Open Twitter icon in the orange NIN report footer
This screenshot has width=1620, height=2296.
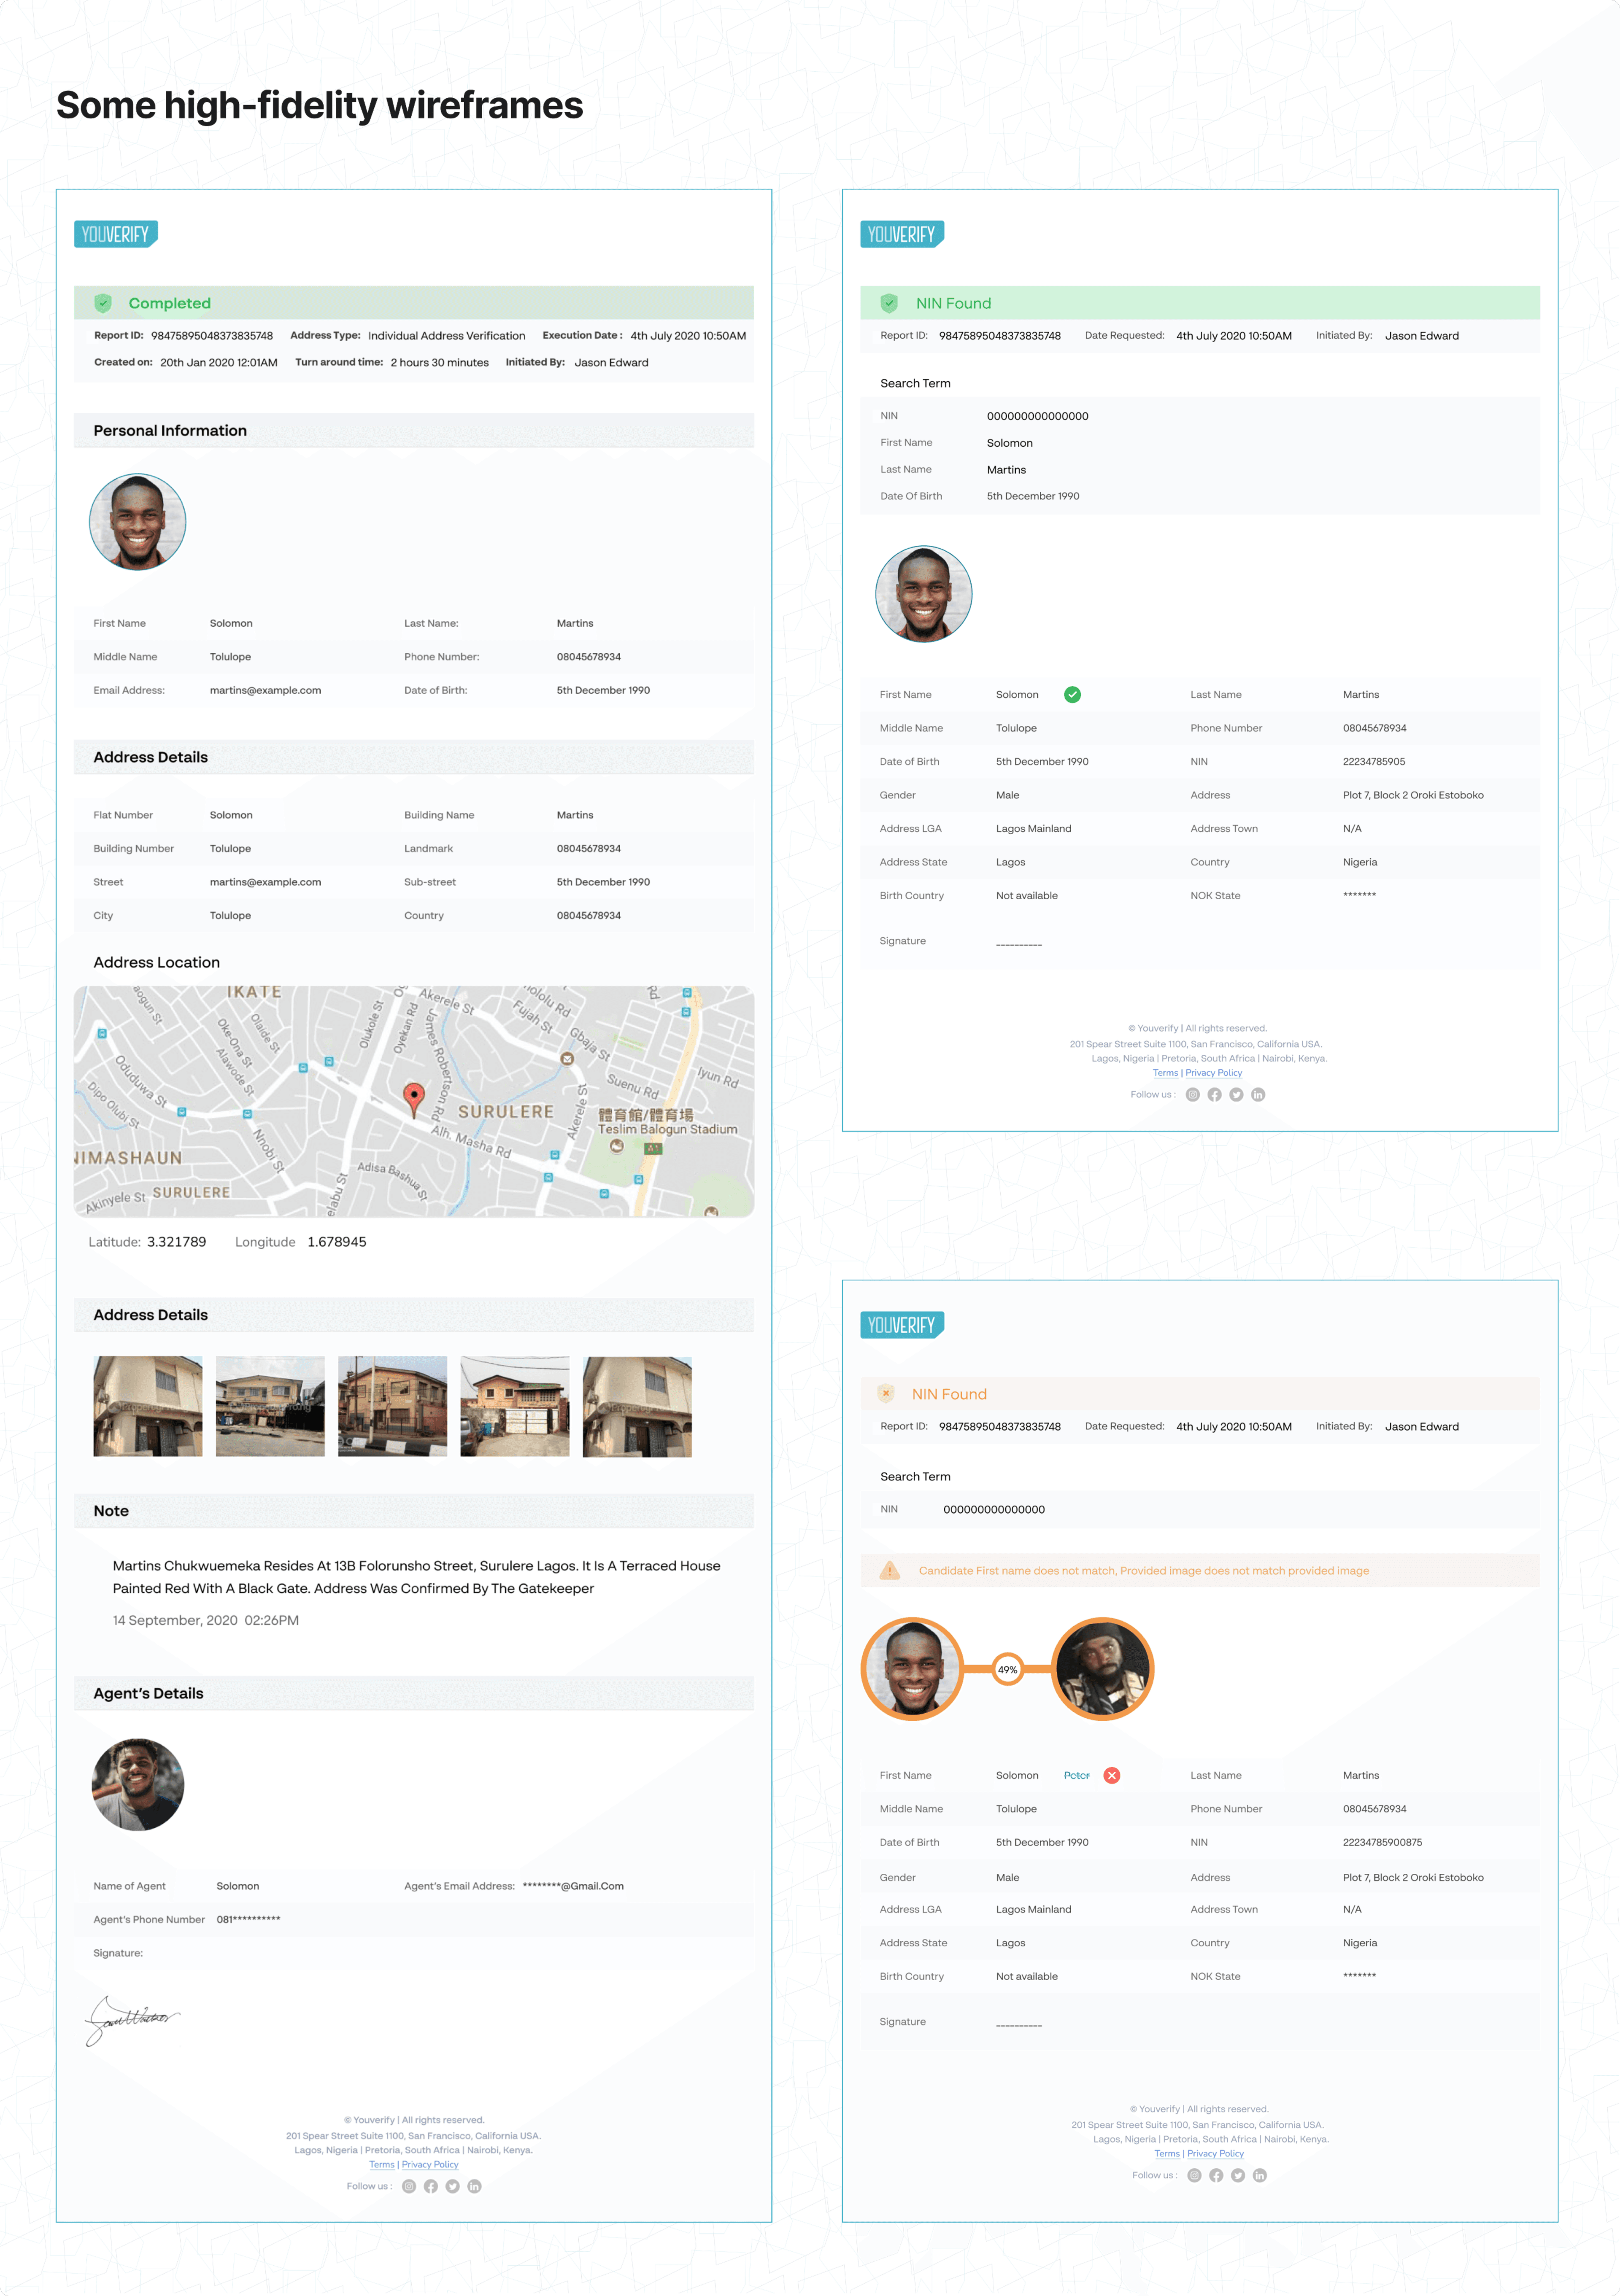pyautogui.click(x=1239, y=2176)
